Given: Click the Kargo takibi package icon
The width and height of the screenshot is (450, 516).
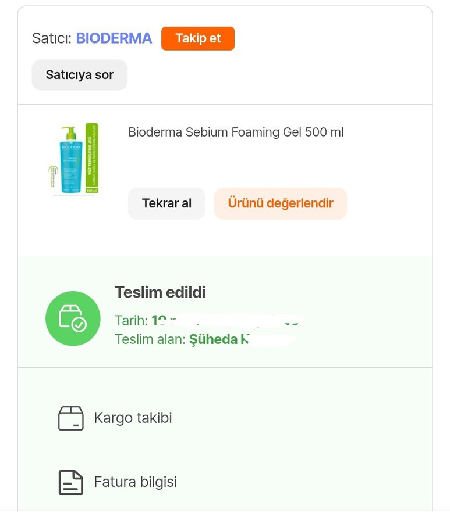Looking at the screenshot, I should click(71, 418).
